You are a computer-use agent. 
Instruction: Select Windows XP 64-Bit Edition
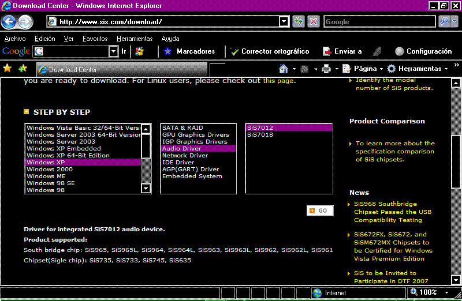point(84,155)
